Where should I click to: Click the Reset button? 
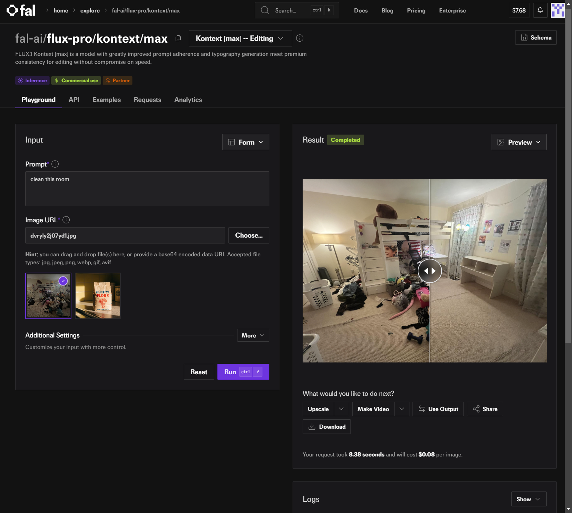tap(199, 372)
